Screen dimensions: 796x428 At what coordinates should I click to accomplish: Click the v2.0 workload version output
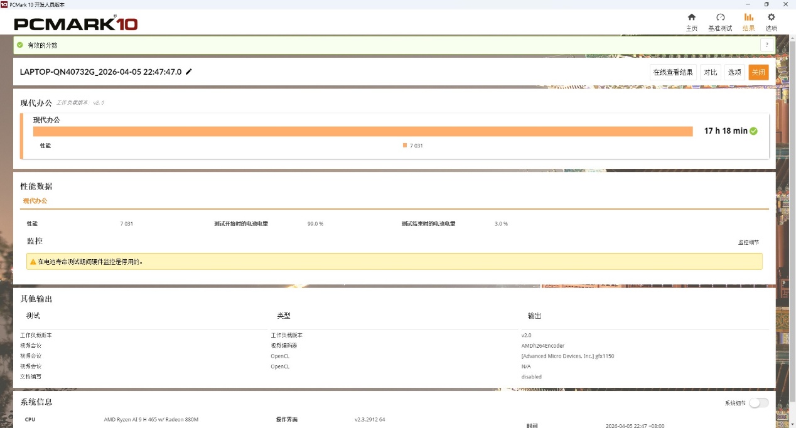pyautogui.click(x=526, y=336)
